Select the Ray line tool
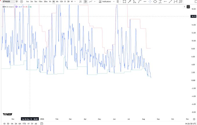Image resolution: width=197 pixels, height=125 pixels. click(170, 1)
